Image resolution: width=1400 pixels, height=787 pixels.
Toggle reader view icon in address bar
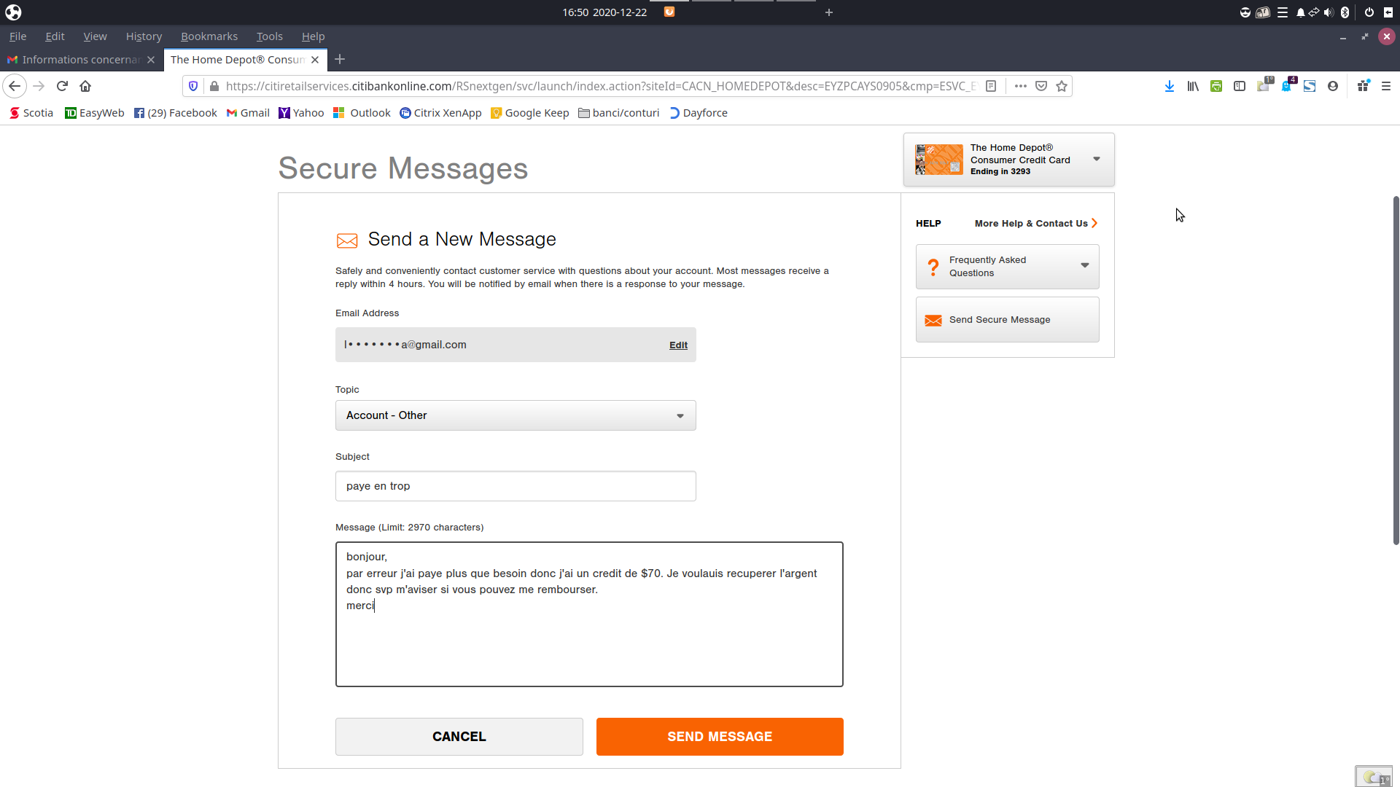point(991,86)
